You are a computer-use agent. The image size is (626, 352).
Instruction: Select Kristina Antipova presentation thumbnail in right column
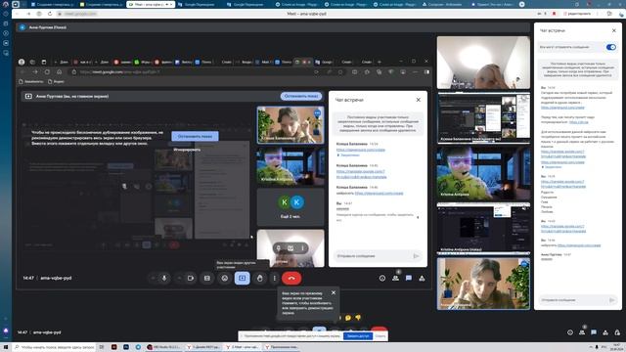pos(483,228)
